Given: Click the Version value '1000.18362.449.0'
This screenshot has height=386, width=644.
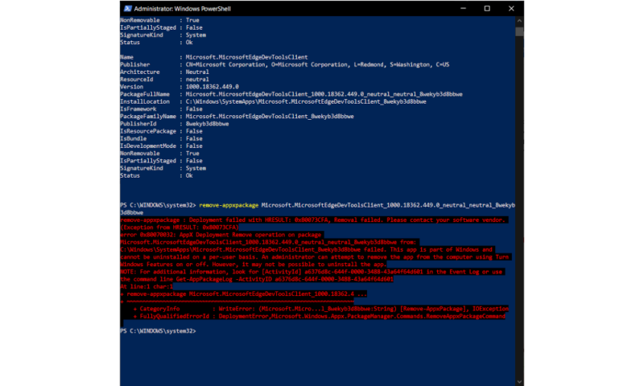Looking at the screenshot, I should [212, 87].
